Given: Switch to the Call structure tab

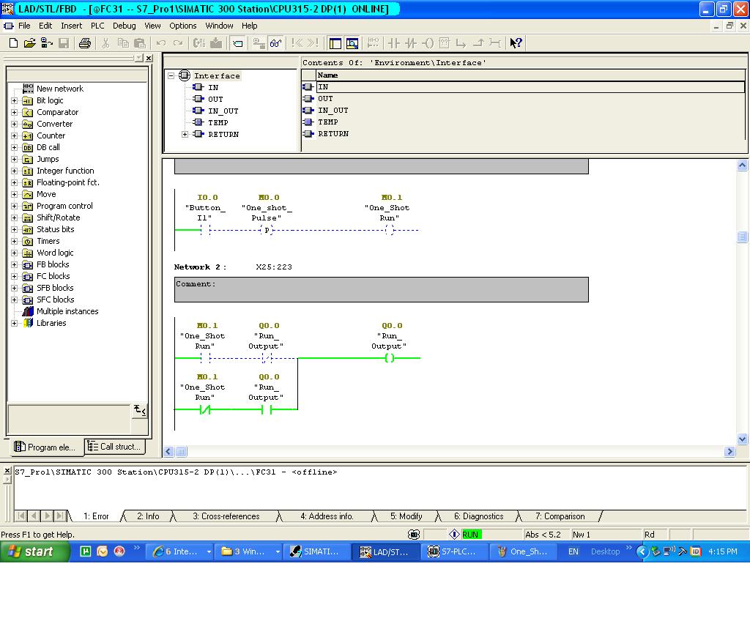Looking at the screenshot, I should (114, 447).
